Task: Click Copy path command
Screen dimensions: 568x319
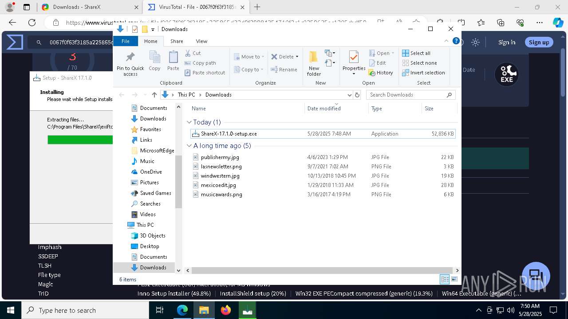Action: tap(200, 63)
